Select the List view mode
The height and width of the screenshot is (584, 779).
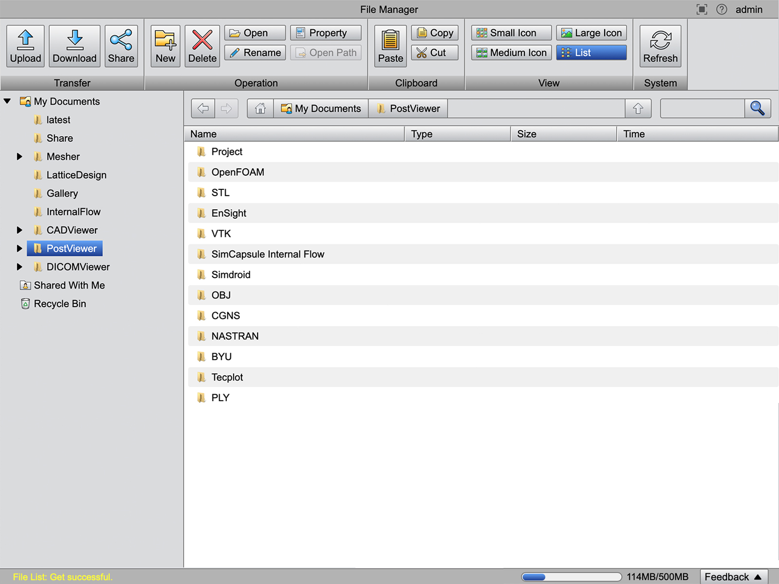592,53
